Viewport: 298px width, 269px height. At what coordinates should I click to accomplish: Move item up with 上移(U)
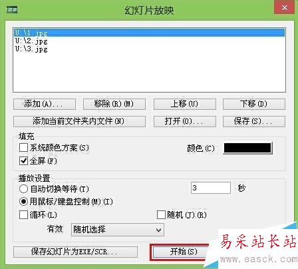click(x=185, y=104)
